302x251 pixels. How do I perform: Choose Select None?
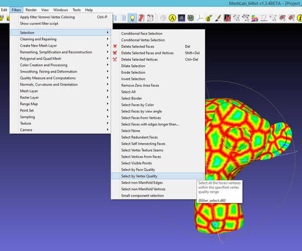[x=157, y=131]
